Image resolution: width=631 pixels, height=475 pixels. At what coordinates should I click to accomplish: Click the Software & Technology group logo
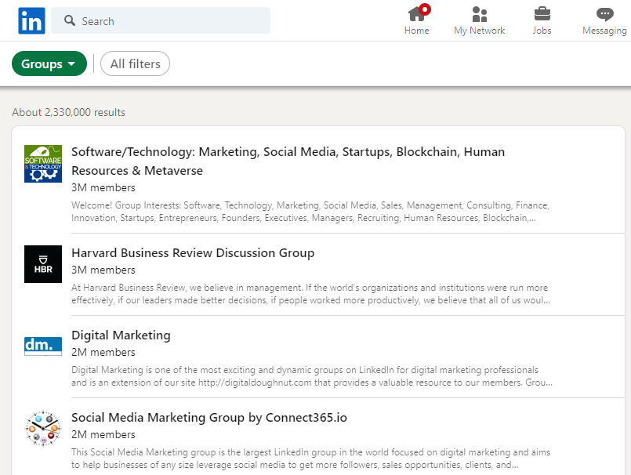[42, 164]
